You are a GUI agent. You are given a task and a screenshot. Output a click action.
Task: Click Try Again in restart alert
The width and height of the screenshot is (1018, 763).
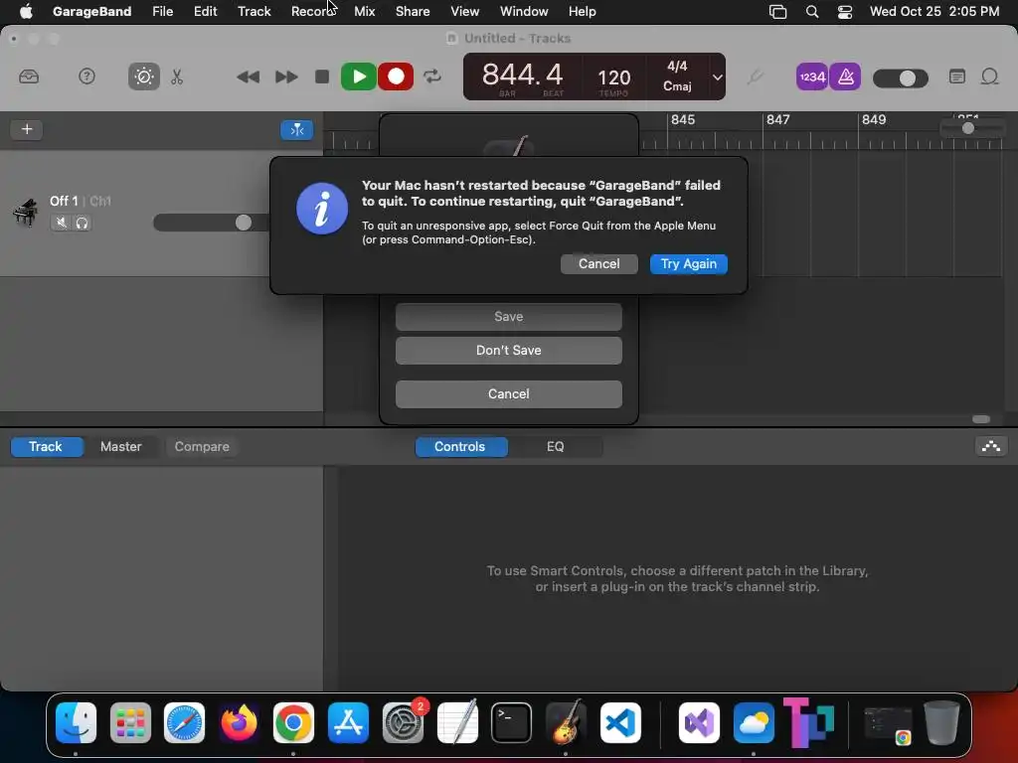[x=688, y=264]
